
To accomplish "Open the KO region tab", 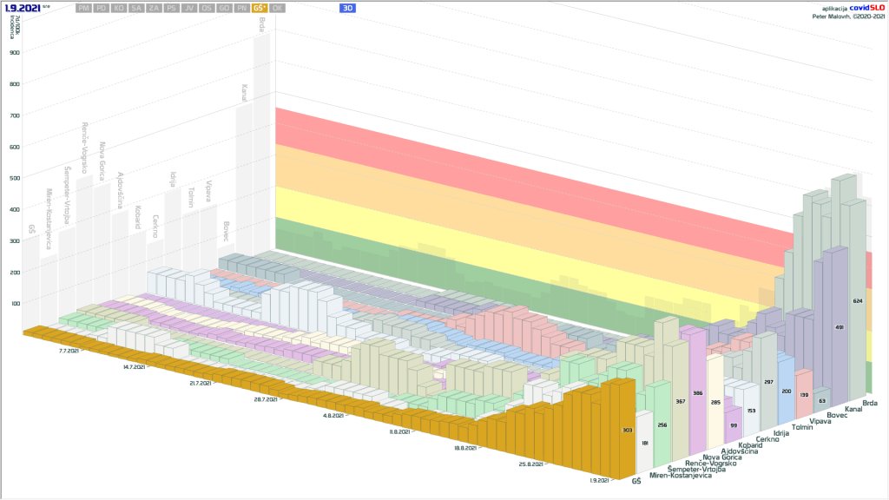I will point(119,8).
